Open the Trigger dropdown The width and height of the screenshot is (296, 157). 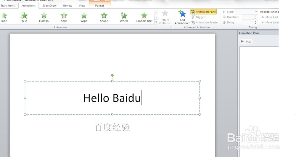(199, 17)
